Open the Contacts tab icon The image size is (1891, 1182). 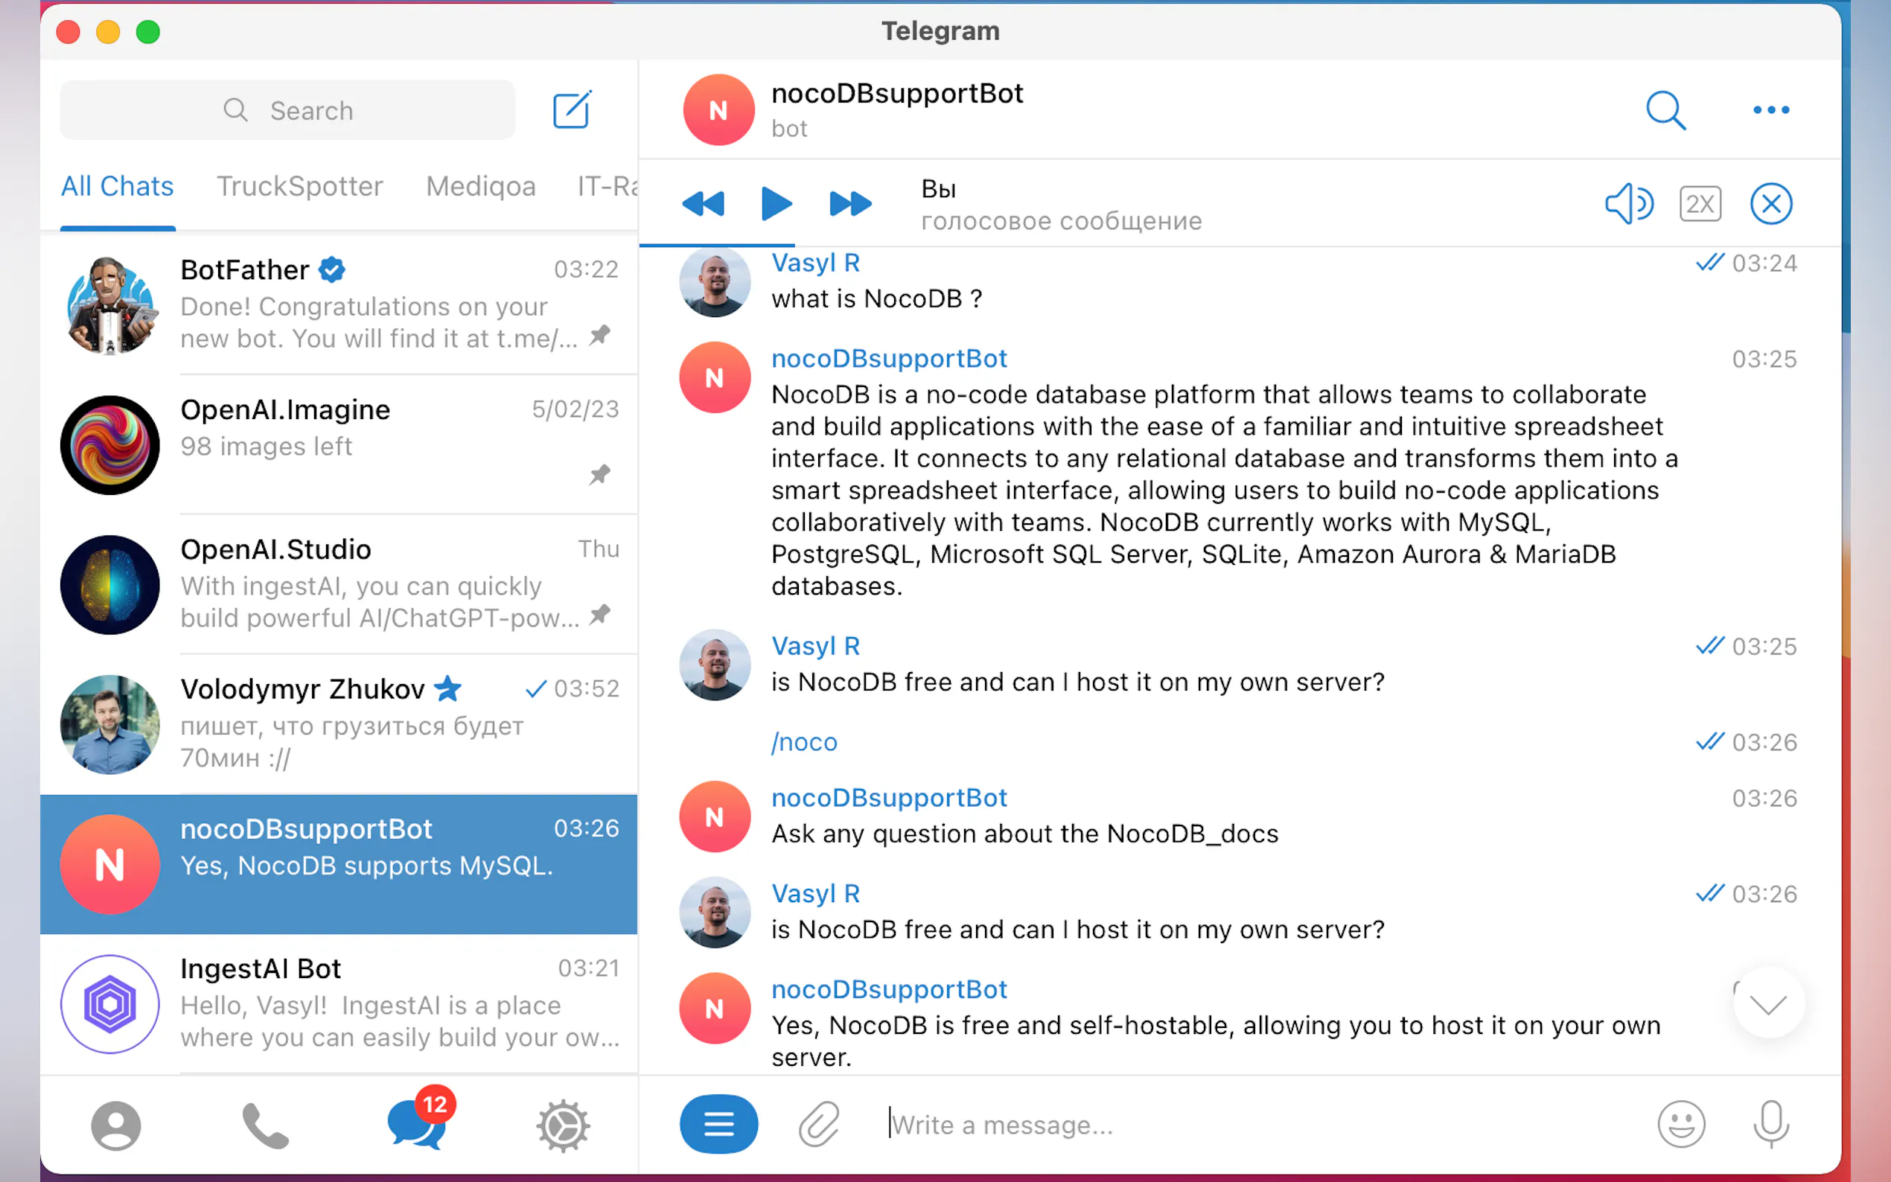click(x=115, y=1125)
